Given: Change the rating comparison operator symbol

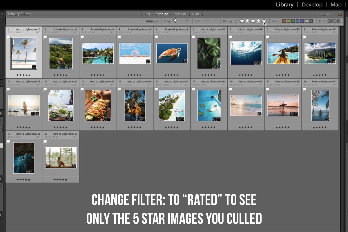Looking at the screenshot, I should pos(236,21).
